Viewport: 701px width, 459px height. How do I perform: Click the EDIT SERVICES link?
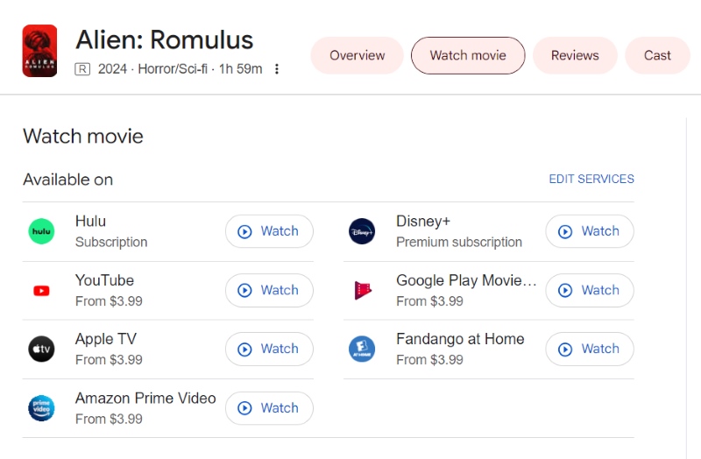click(591, 179)
